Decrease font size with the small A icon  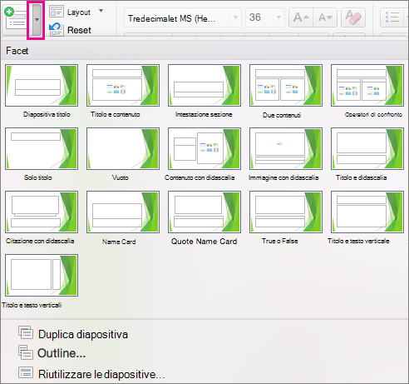click(x=325, y=17)
